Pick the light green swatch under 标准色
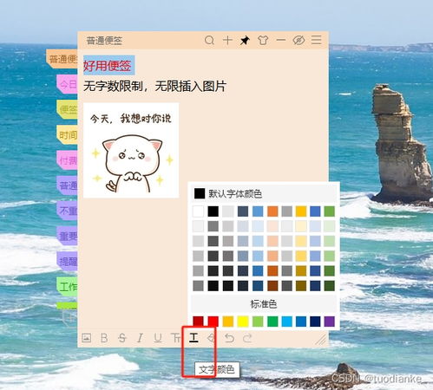This screenshot has height=390, width=433. (258, 322)
